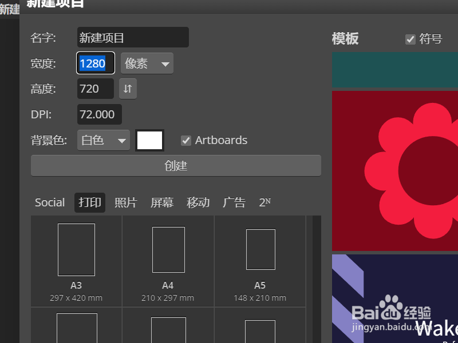Switch to the 移动 tab
Viewport: 458px width, 343px height.
tap(198, 202)
